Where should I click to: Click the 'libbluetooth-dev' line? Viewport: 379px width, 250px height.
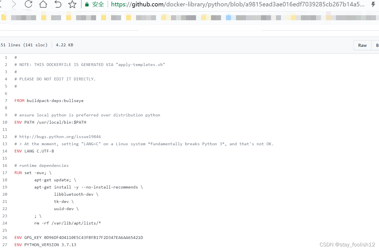tap(76, 194)
